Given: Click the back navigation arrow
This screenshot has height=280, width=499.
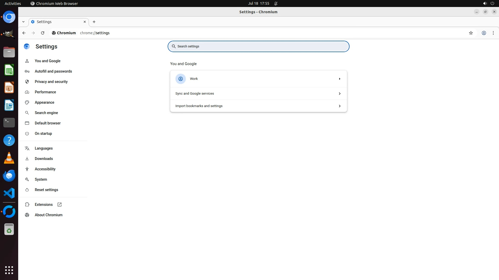Looking at the screenshot, I should [24, 33].
